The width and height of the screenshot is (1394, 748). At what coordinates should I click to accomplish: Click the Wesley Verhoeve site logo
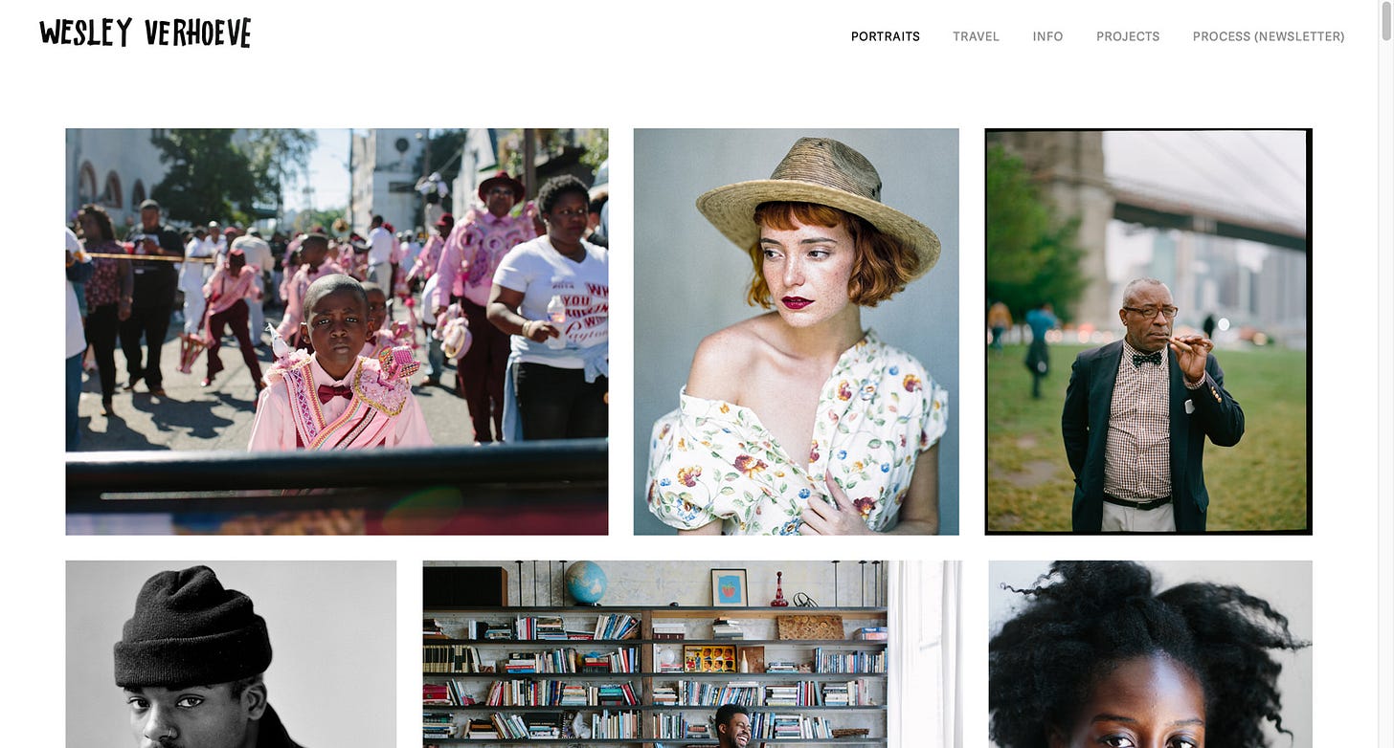[x=146, y=33]
